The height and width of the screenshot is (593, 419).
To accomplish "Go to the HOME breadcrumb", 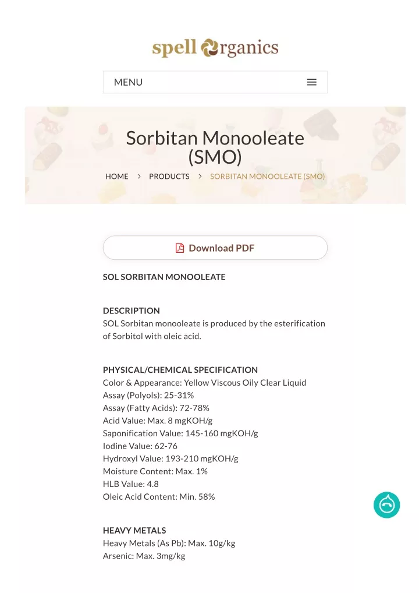I will (x=117, y=177).
